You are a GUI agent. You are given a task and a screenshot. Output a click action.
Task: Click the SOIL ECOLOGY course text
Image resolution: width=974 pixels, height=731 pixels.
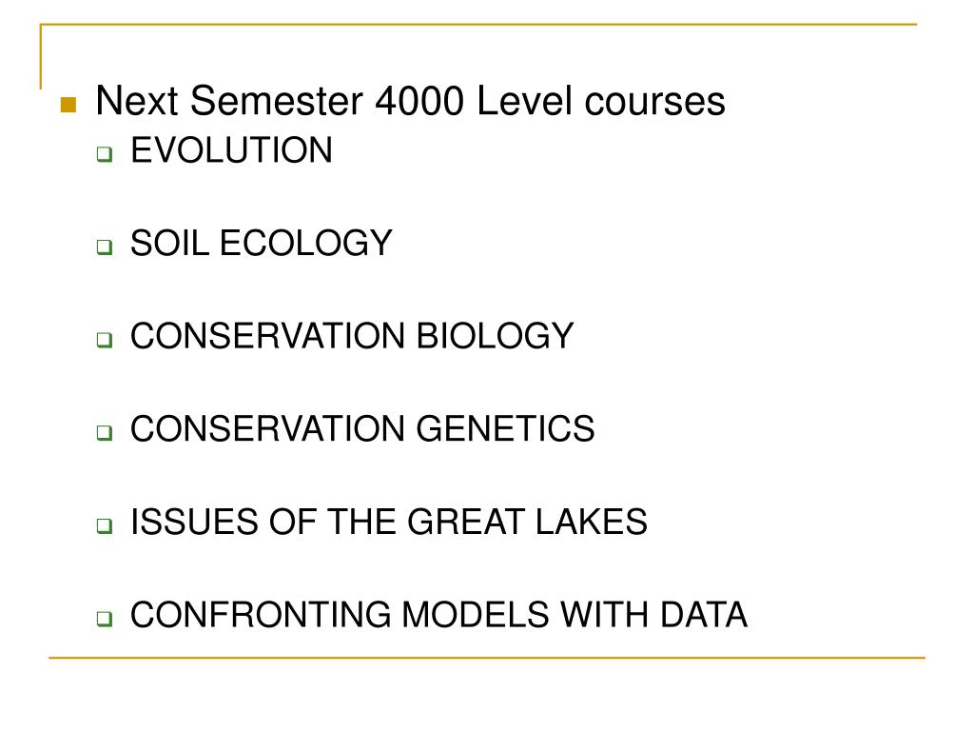click(262, 243)
